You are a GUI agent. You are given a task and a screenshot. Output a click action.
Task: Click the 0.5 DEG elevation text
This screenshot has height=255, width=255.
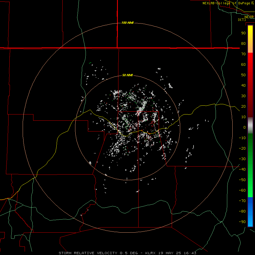129,253
